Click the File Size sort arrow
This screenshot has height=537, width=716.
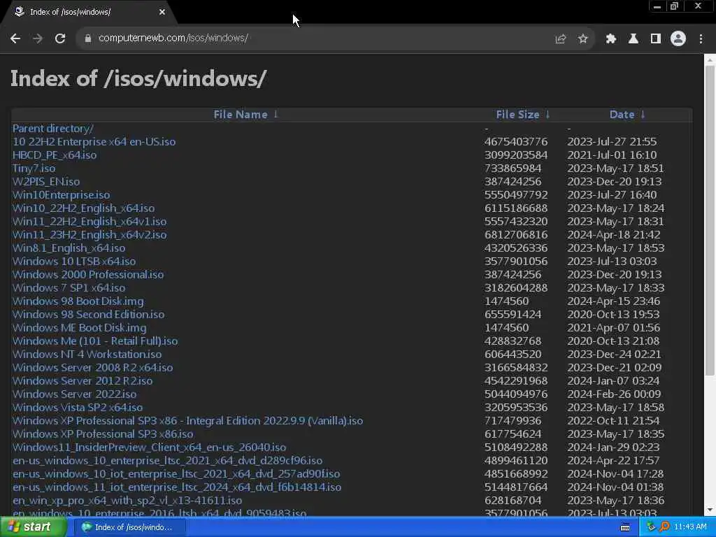point(547,114)
